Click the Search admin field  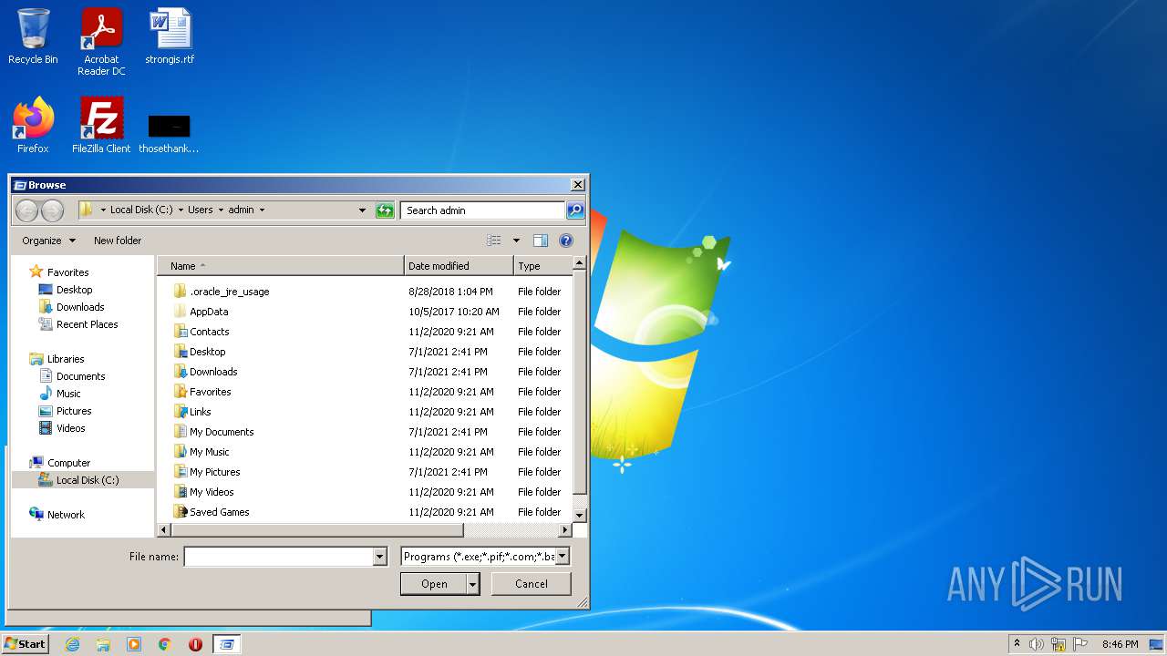tap(482, 210)
